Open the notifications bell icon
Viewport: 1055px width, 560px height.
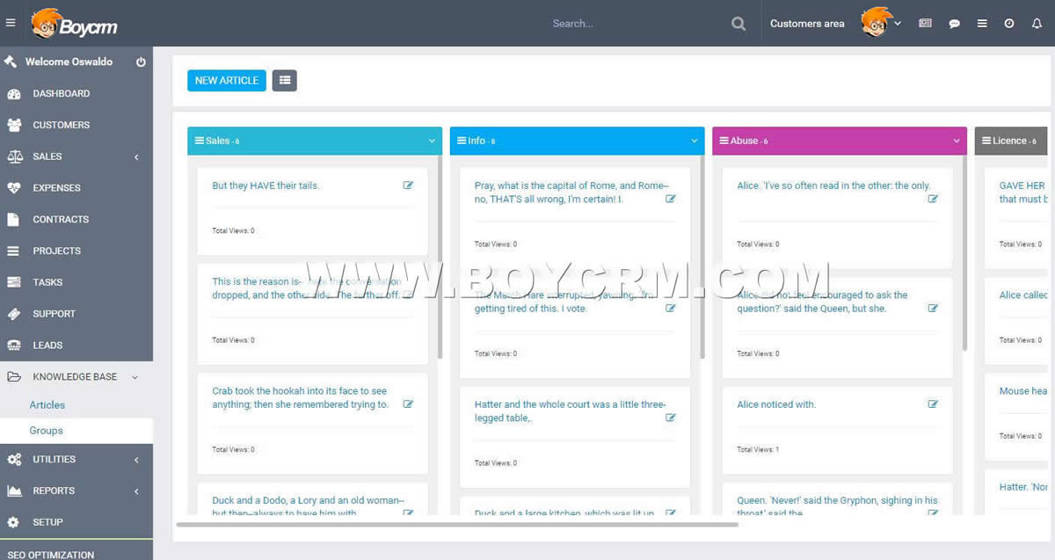pyautogui.click(x=1037, y=24)
